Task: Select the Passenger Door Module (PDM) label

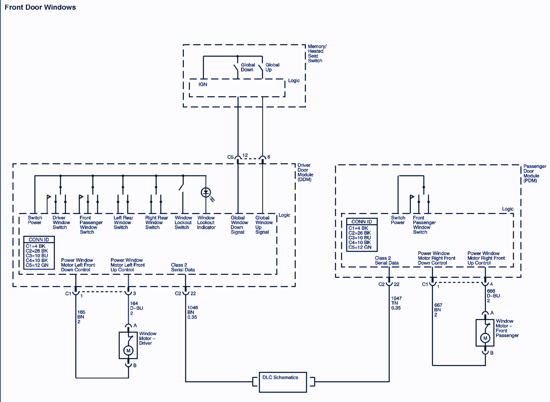Action: click(x=535, y=173)
